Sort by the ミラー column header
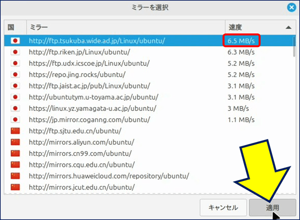Screen dimensions: 300x220 click(125, 27)
